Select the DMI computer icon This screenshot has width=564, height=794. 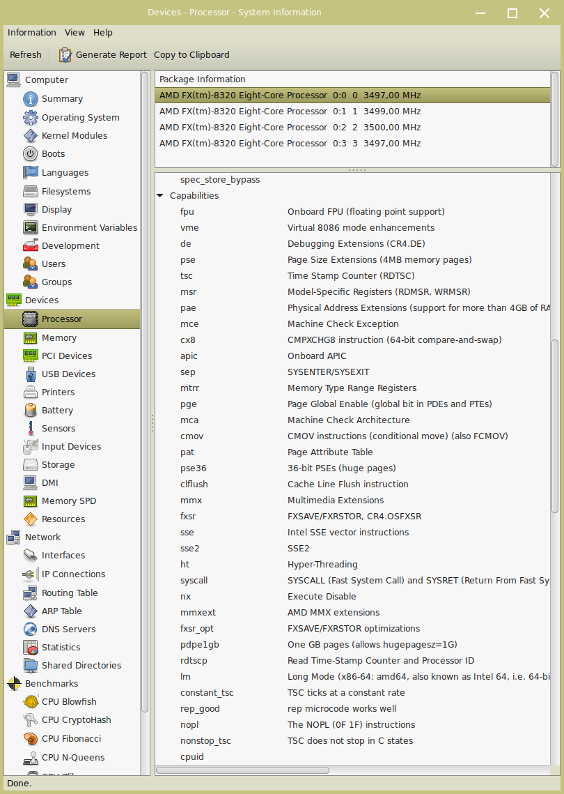click(31, 483)
